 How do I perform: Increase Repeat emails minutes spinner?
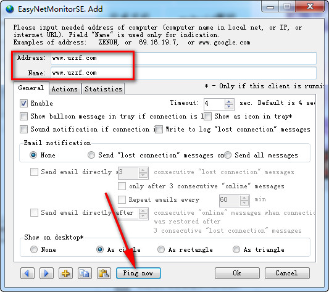[244, 198]
